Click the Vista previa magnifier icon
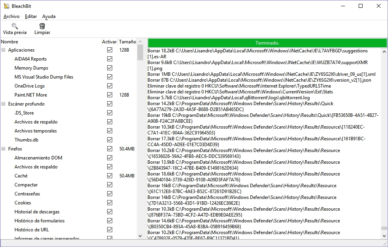This screenshot has width=388, height=247. [x=14, y=26]
